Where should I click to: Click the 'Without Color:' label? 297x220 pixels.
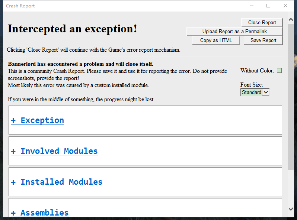click(257, 71)
